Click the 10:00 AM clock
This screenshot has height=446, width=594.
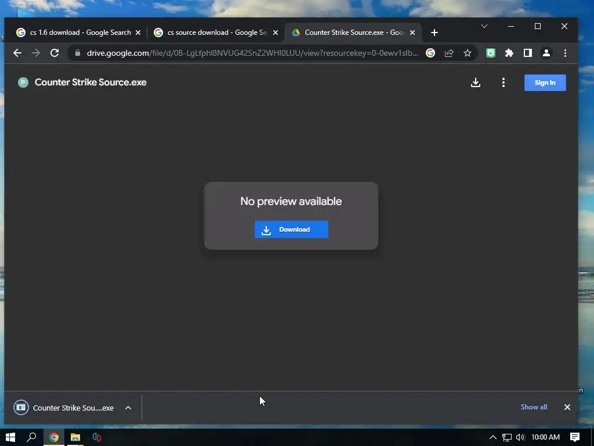(x=545, y=437)
